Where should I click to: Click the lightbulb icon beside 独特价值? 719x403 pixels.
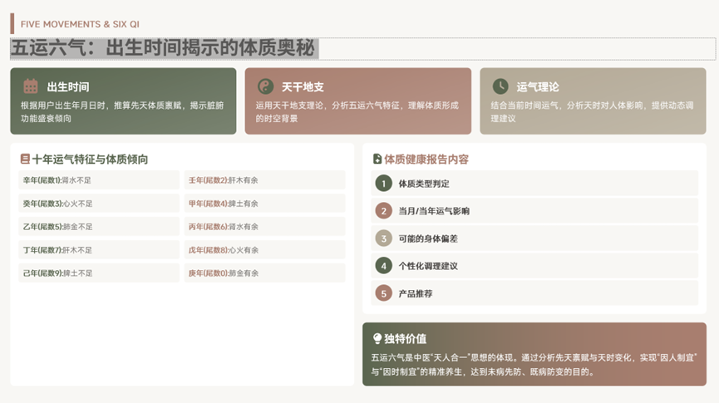click(x=377, y=338)
